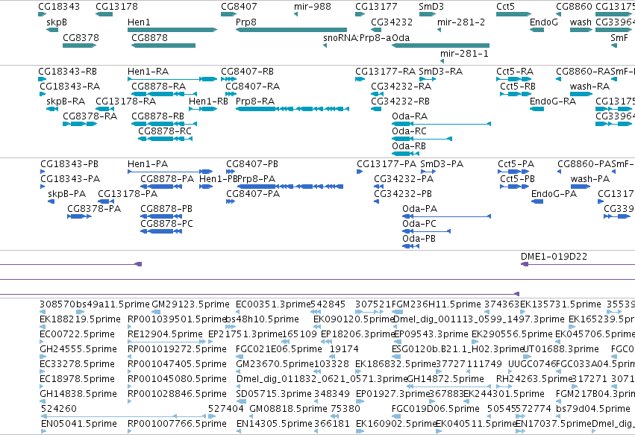Click EndoG-RA transcript label
The image size is (635, 435).
point(552,101)
